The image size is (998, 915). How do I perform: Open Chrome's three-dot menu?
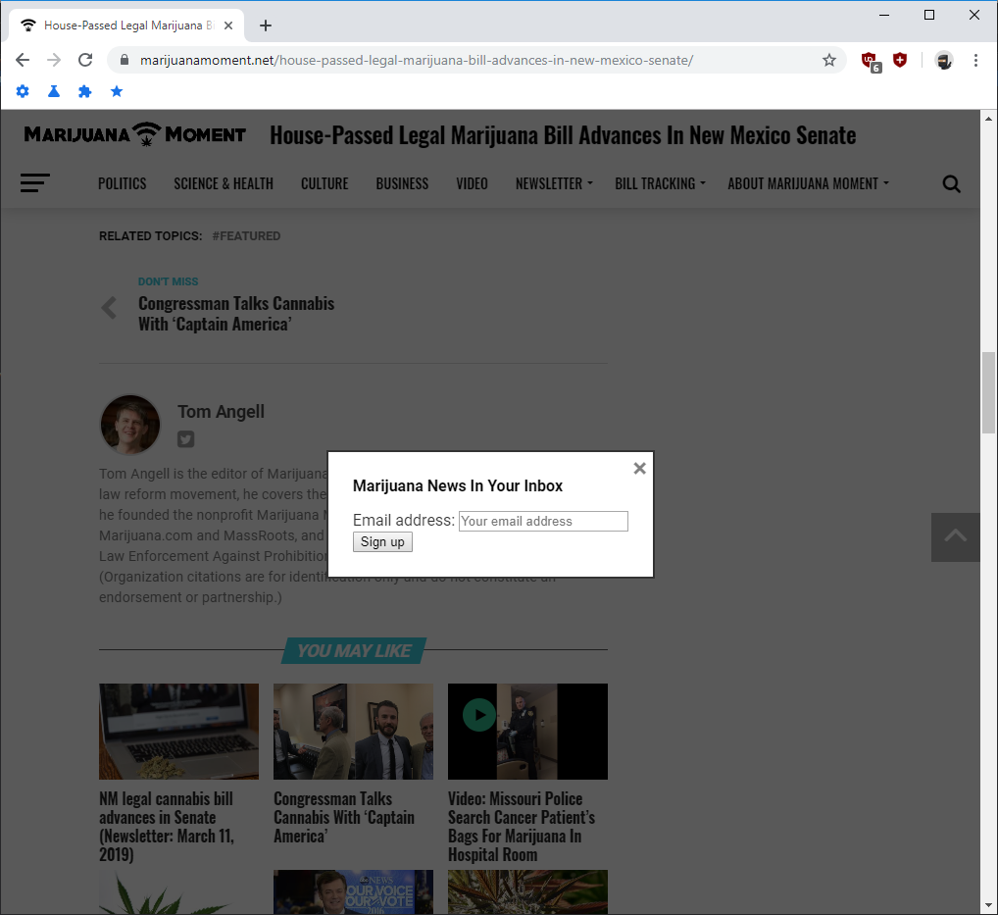coord(975,61)
